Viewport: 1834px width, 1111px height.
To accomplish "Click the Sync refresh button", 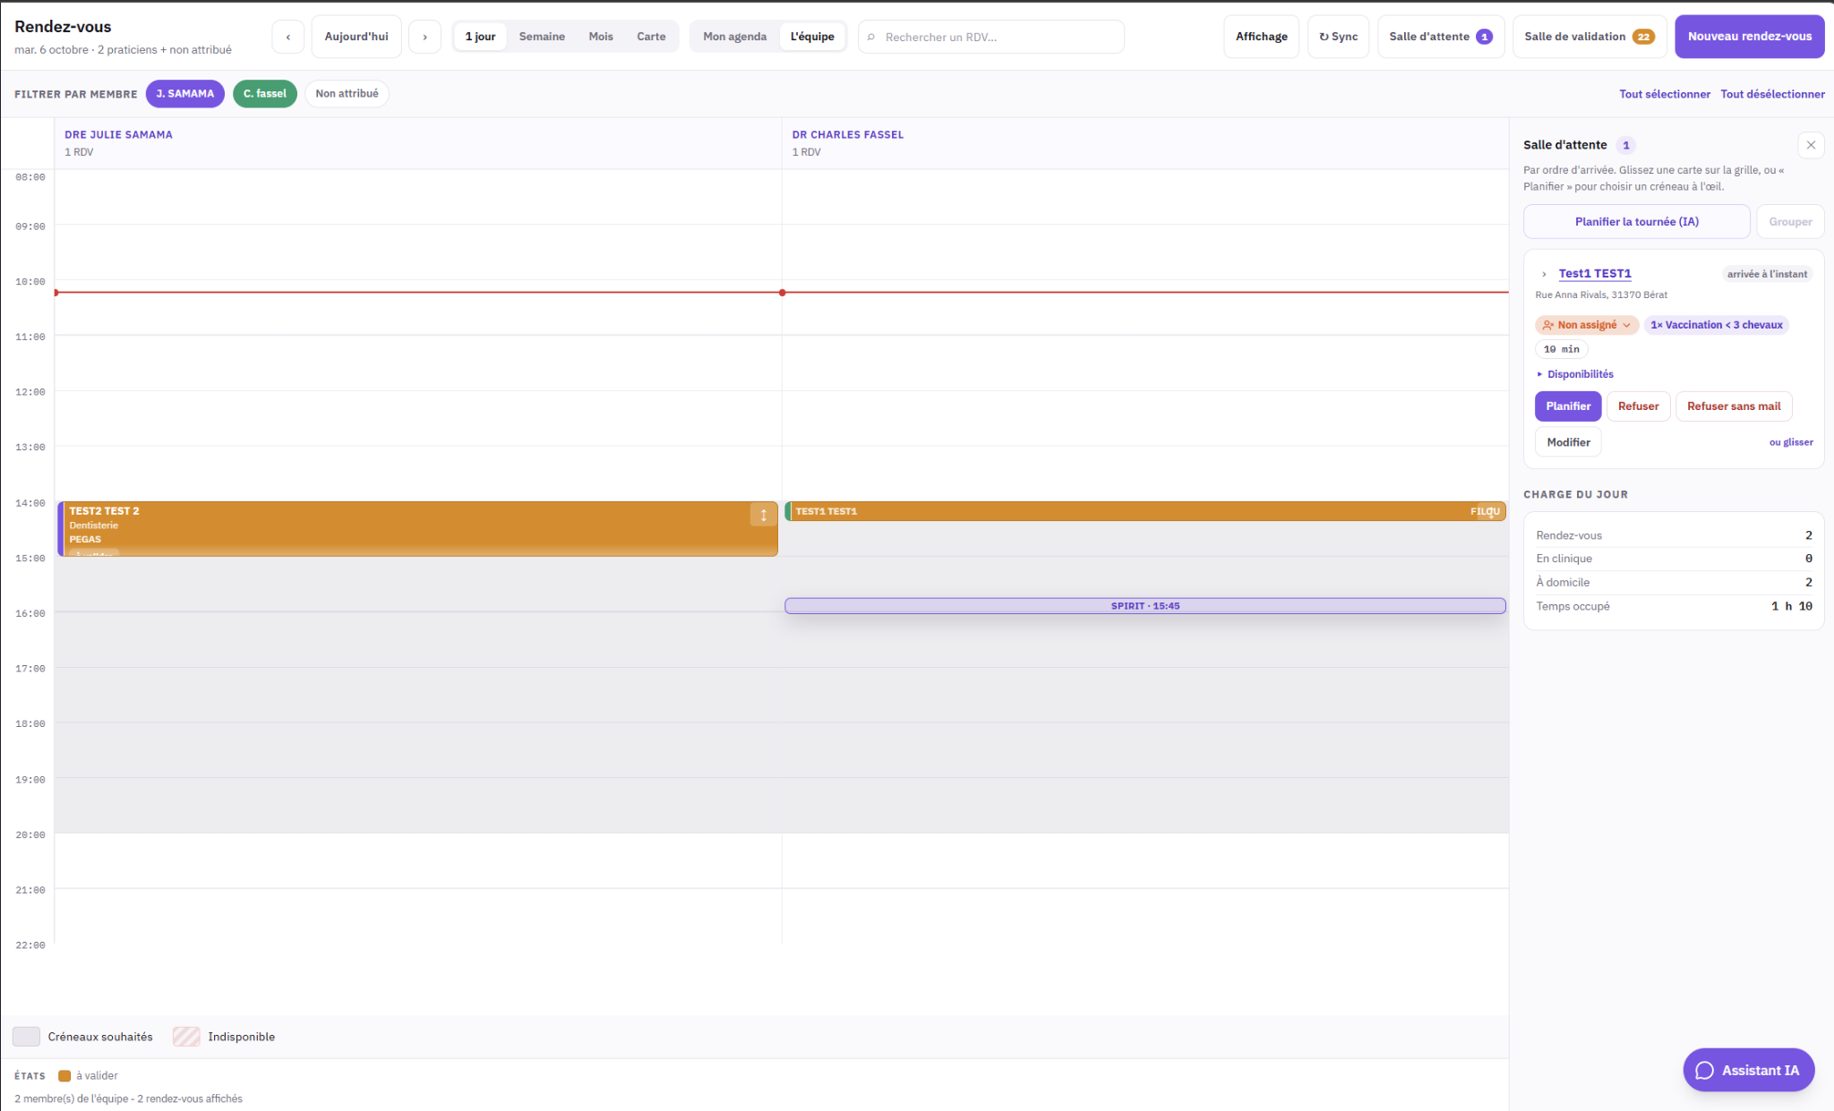I will tap(1338, 37).
